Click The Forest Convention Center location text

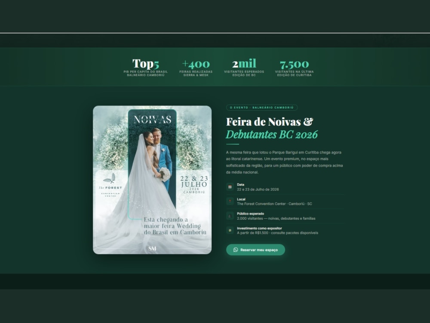pyautogui.click(x=274, y=204)
